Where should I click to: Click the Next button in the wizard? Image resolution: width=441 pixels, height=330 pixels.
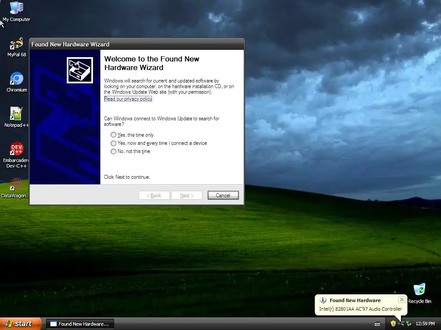[186, 196]
